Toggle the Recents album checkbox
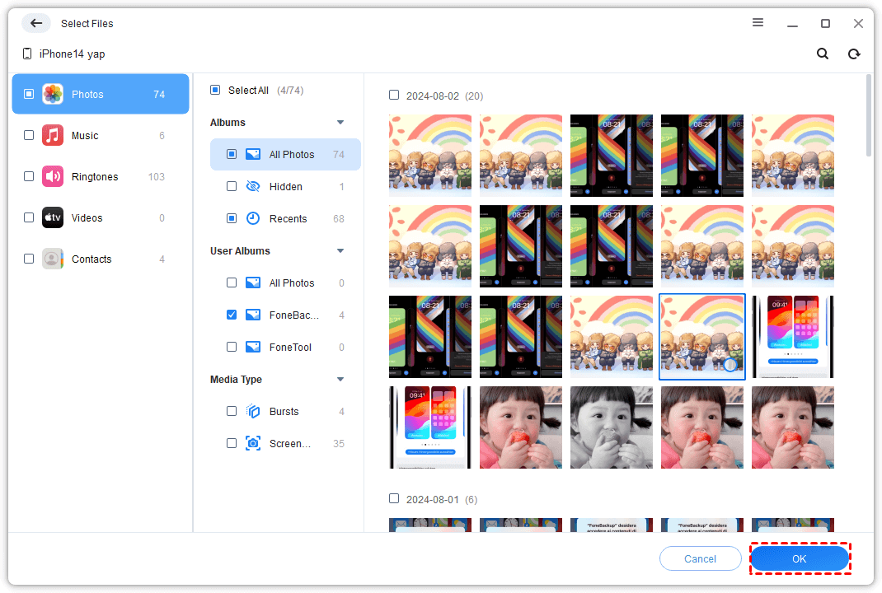 coord(231,218)
